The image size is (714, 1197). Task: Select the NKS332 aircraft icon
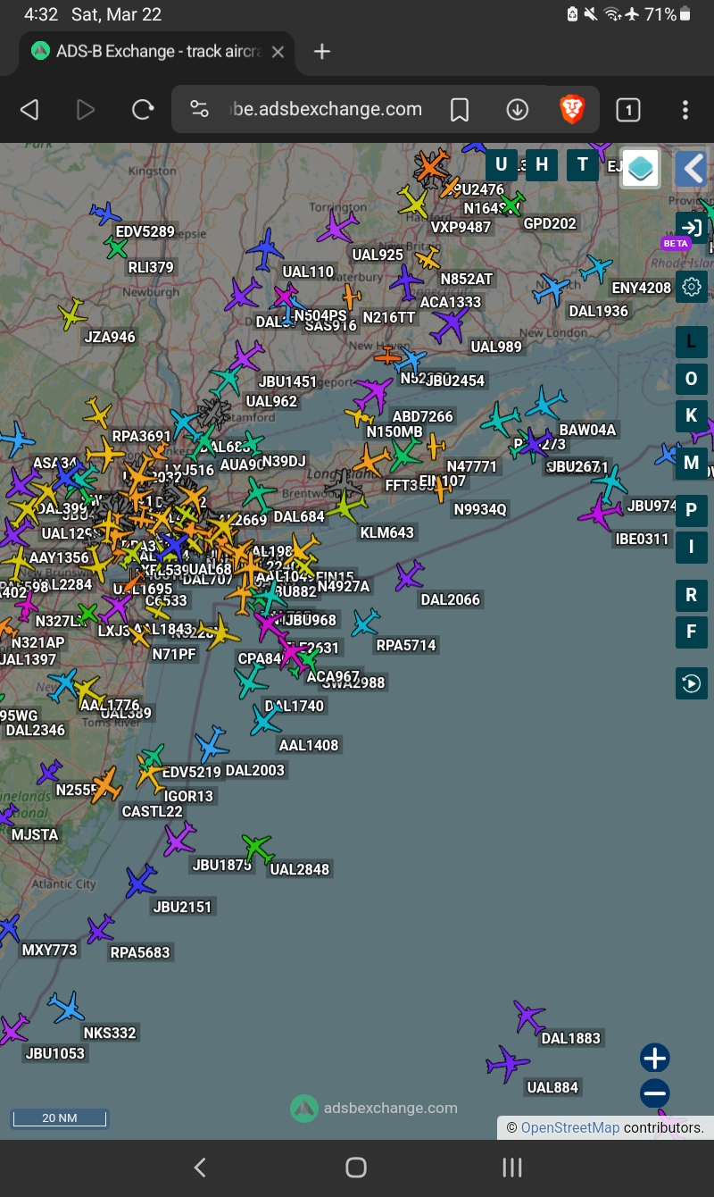point(67,1007)
